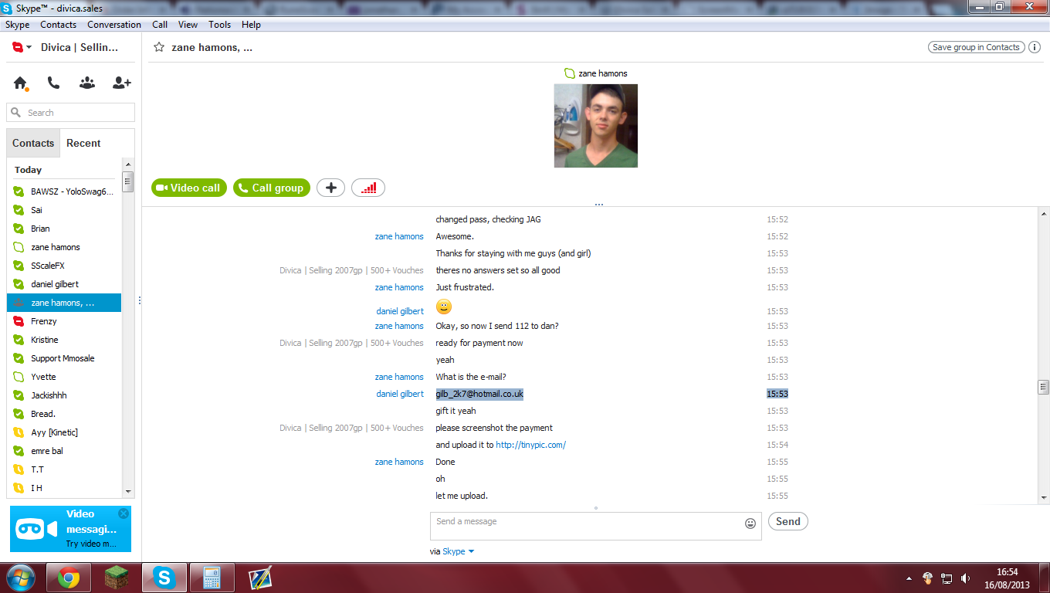This screenshot has width=1050, height=593.
Task: Select contact SScaleFX
Action: (64, 266)
